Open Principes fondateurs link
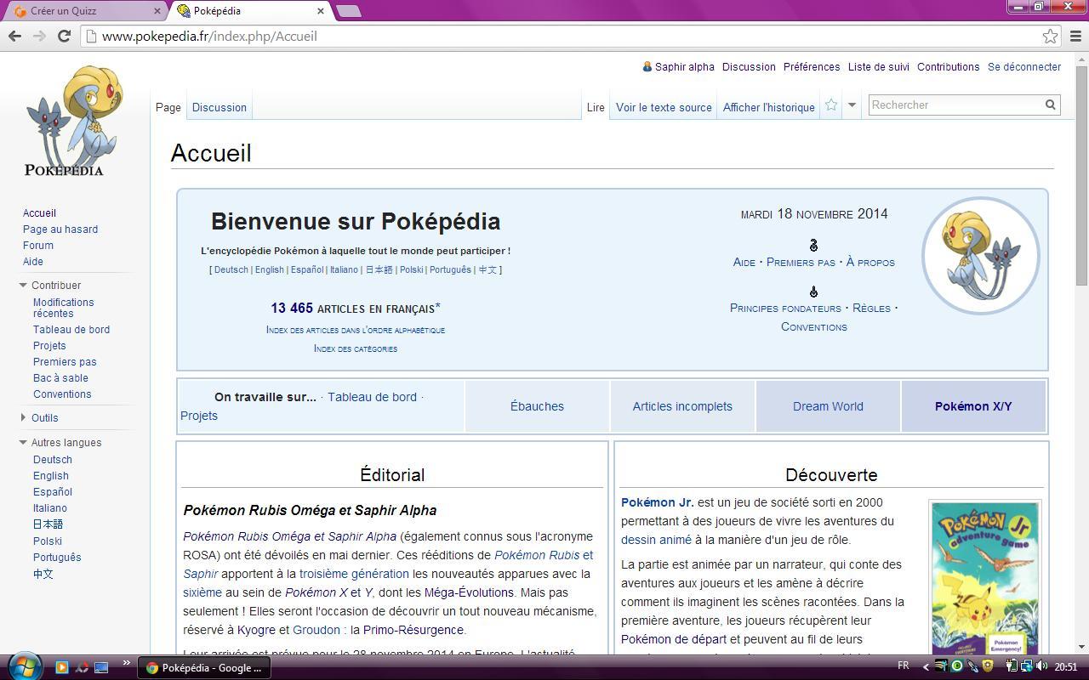Viewport: 1089px width, 680px height. pos(785,308)
